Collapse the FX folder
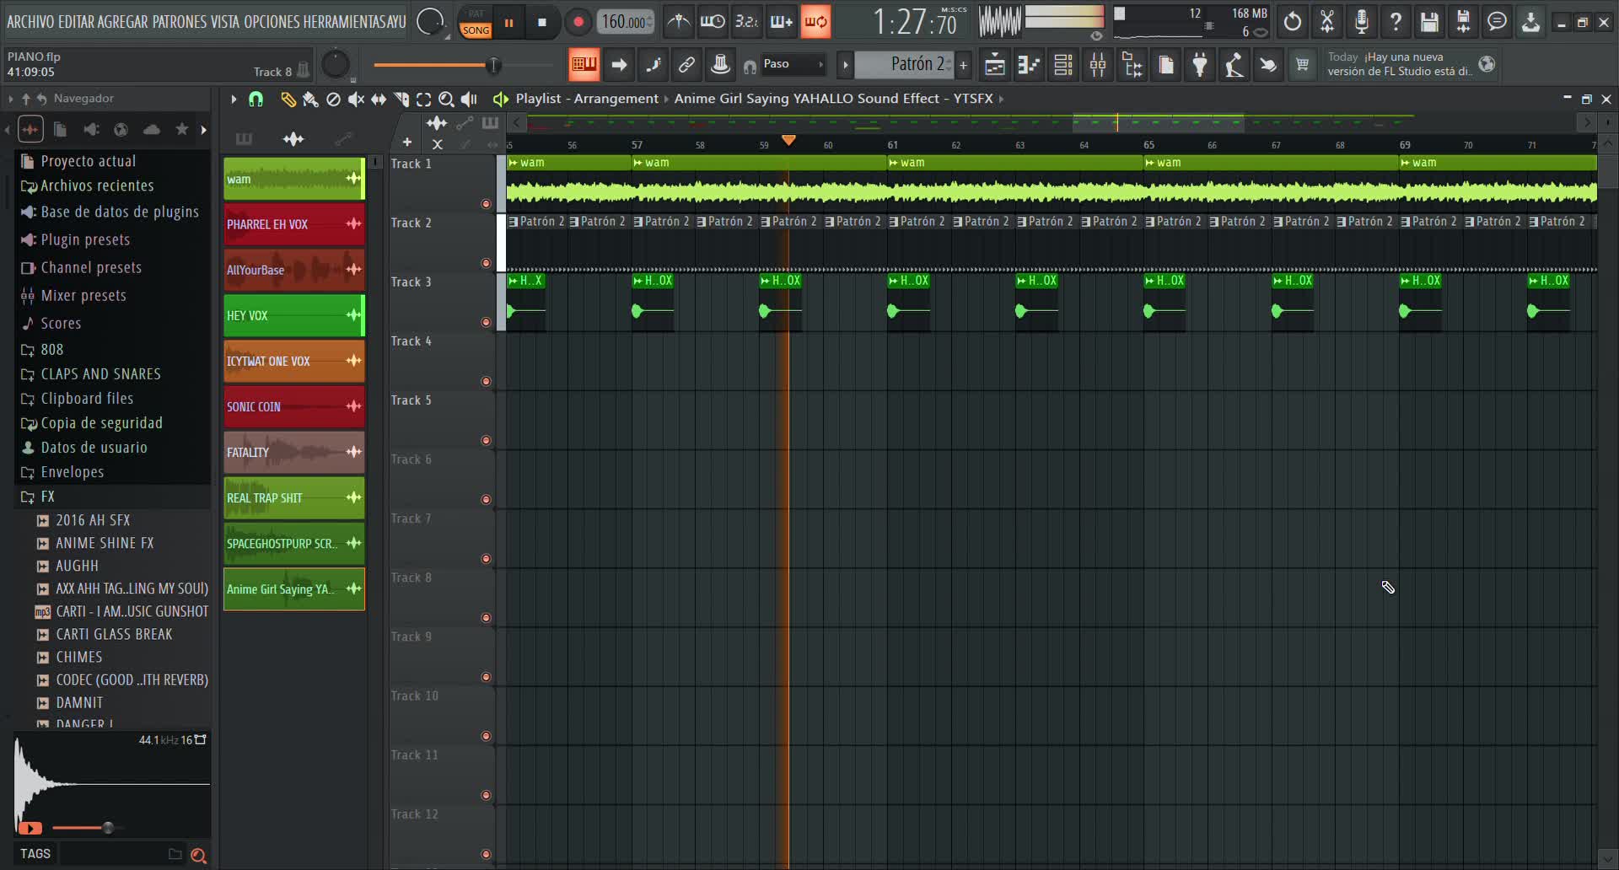 38,497
